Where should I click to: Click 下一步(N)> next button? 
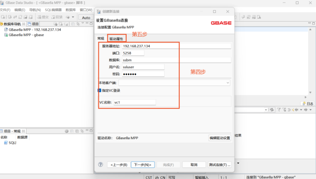pos(143,165)
